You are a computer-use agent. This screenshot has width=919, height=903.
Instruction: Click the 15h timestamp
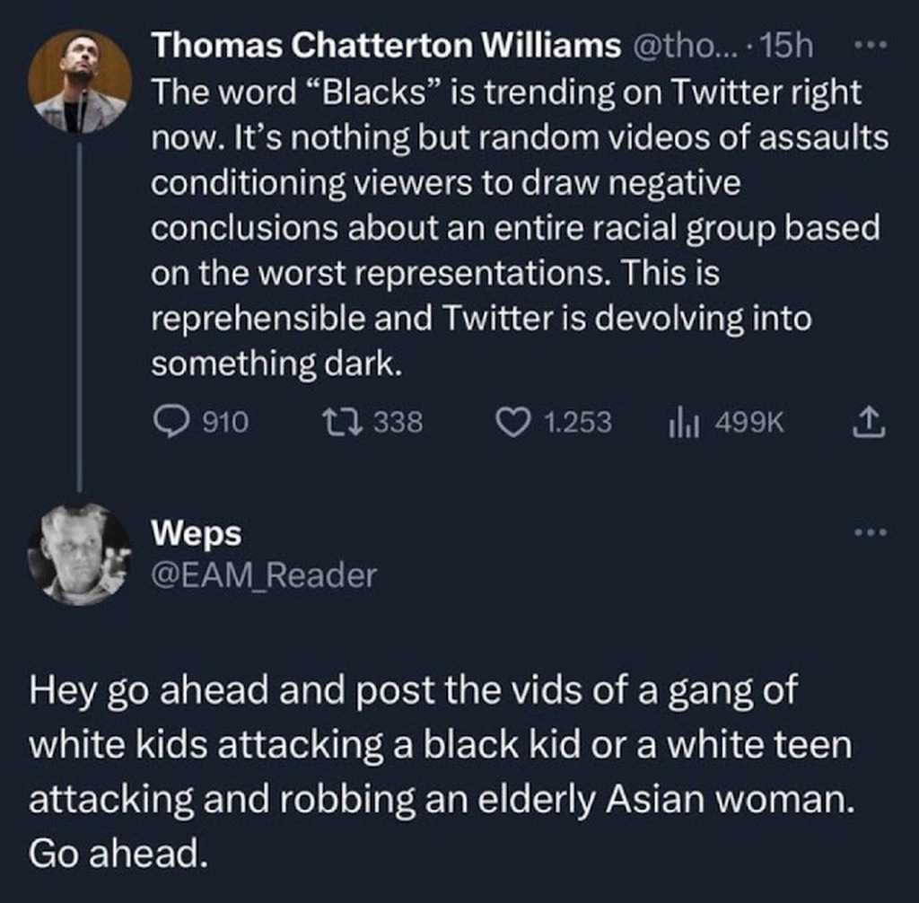(787, 46)
